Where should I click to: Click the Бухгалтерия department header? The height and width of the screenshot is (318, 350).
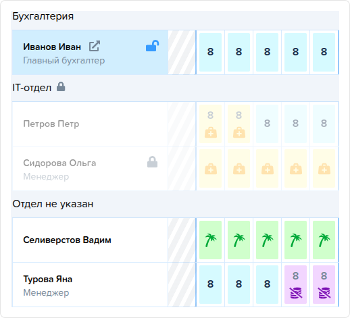[43, 16]
